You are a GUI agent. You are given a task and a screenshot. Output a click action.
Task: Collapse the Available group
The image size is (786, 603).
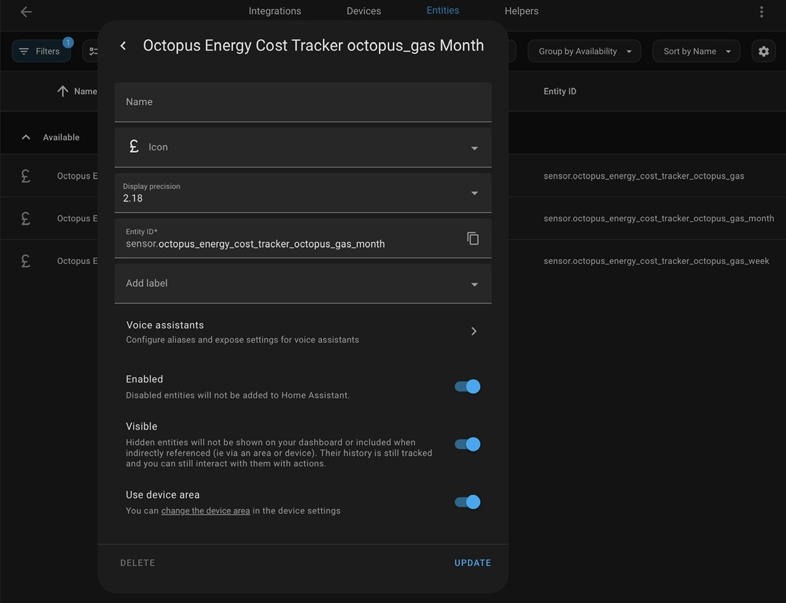tap(26, 138)
